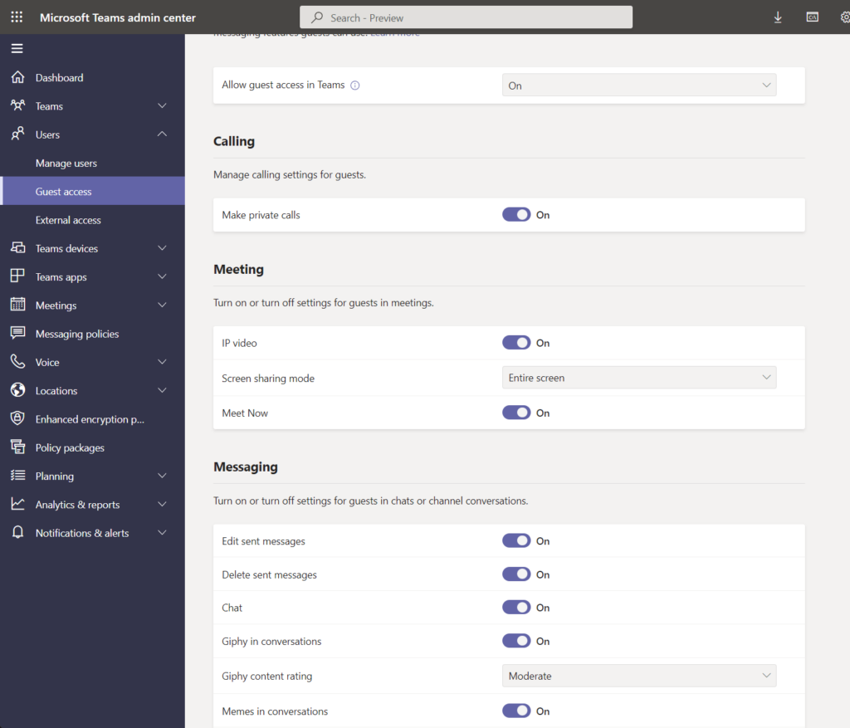Expand the Analytics & reports chevron
This screenshot has width=850, height=728.
tap(162, 504)
